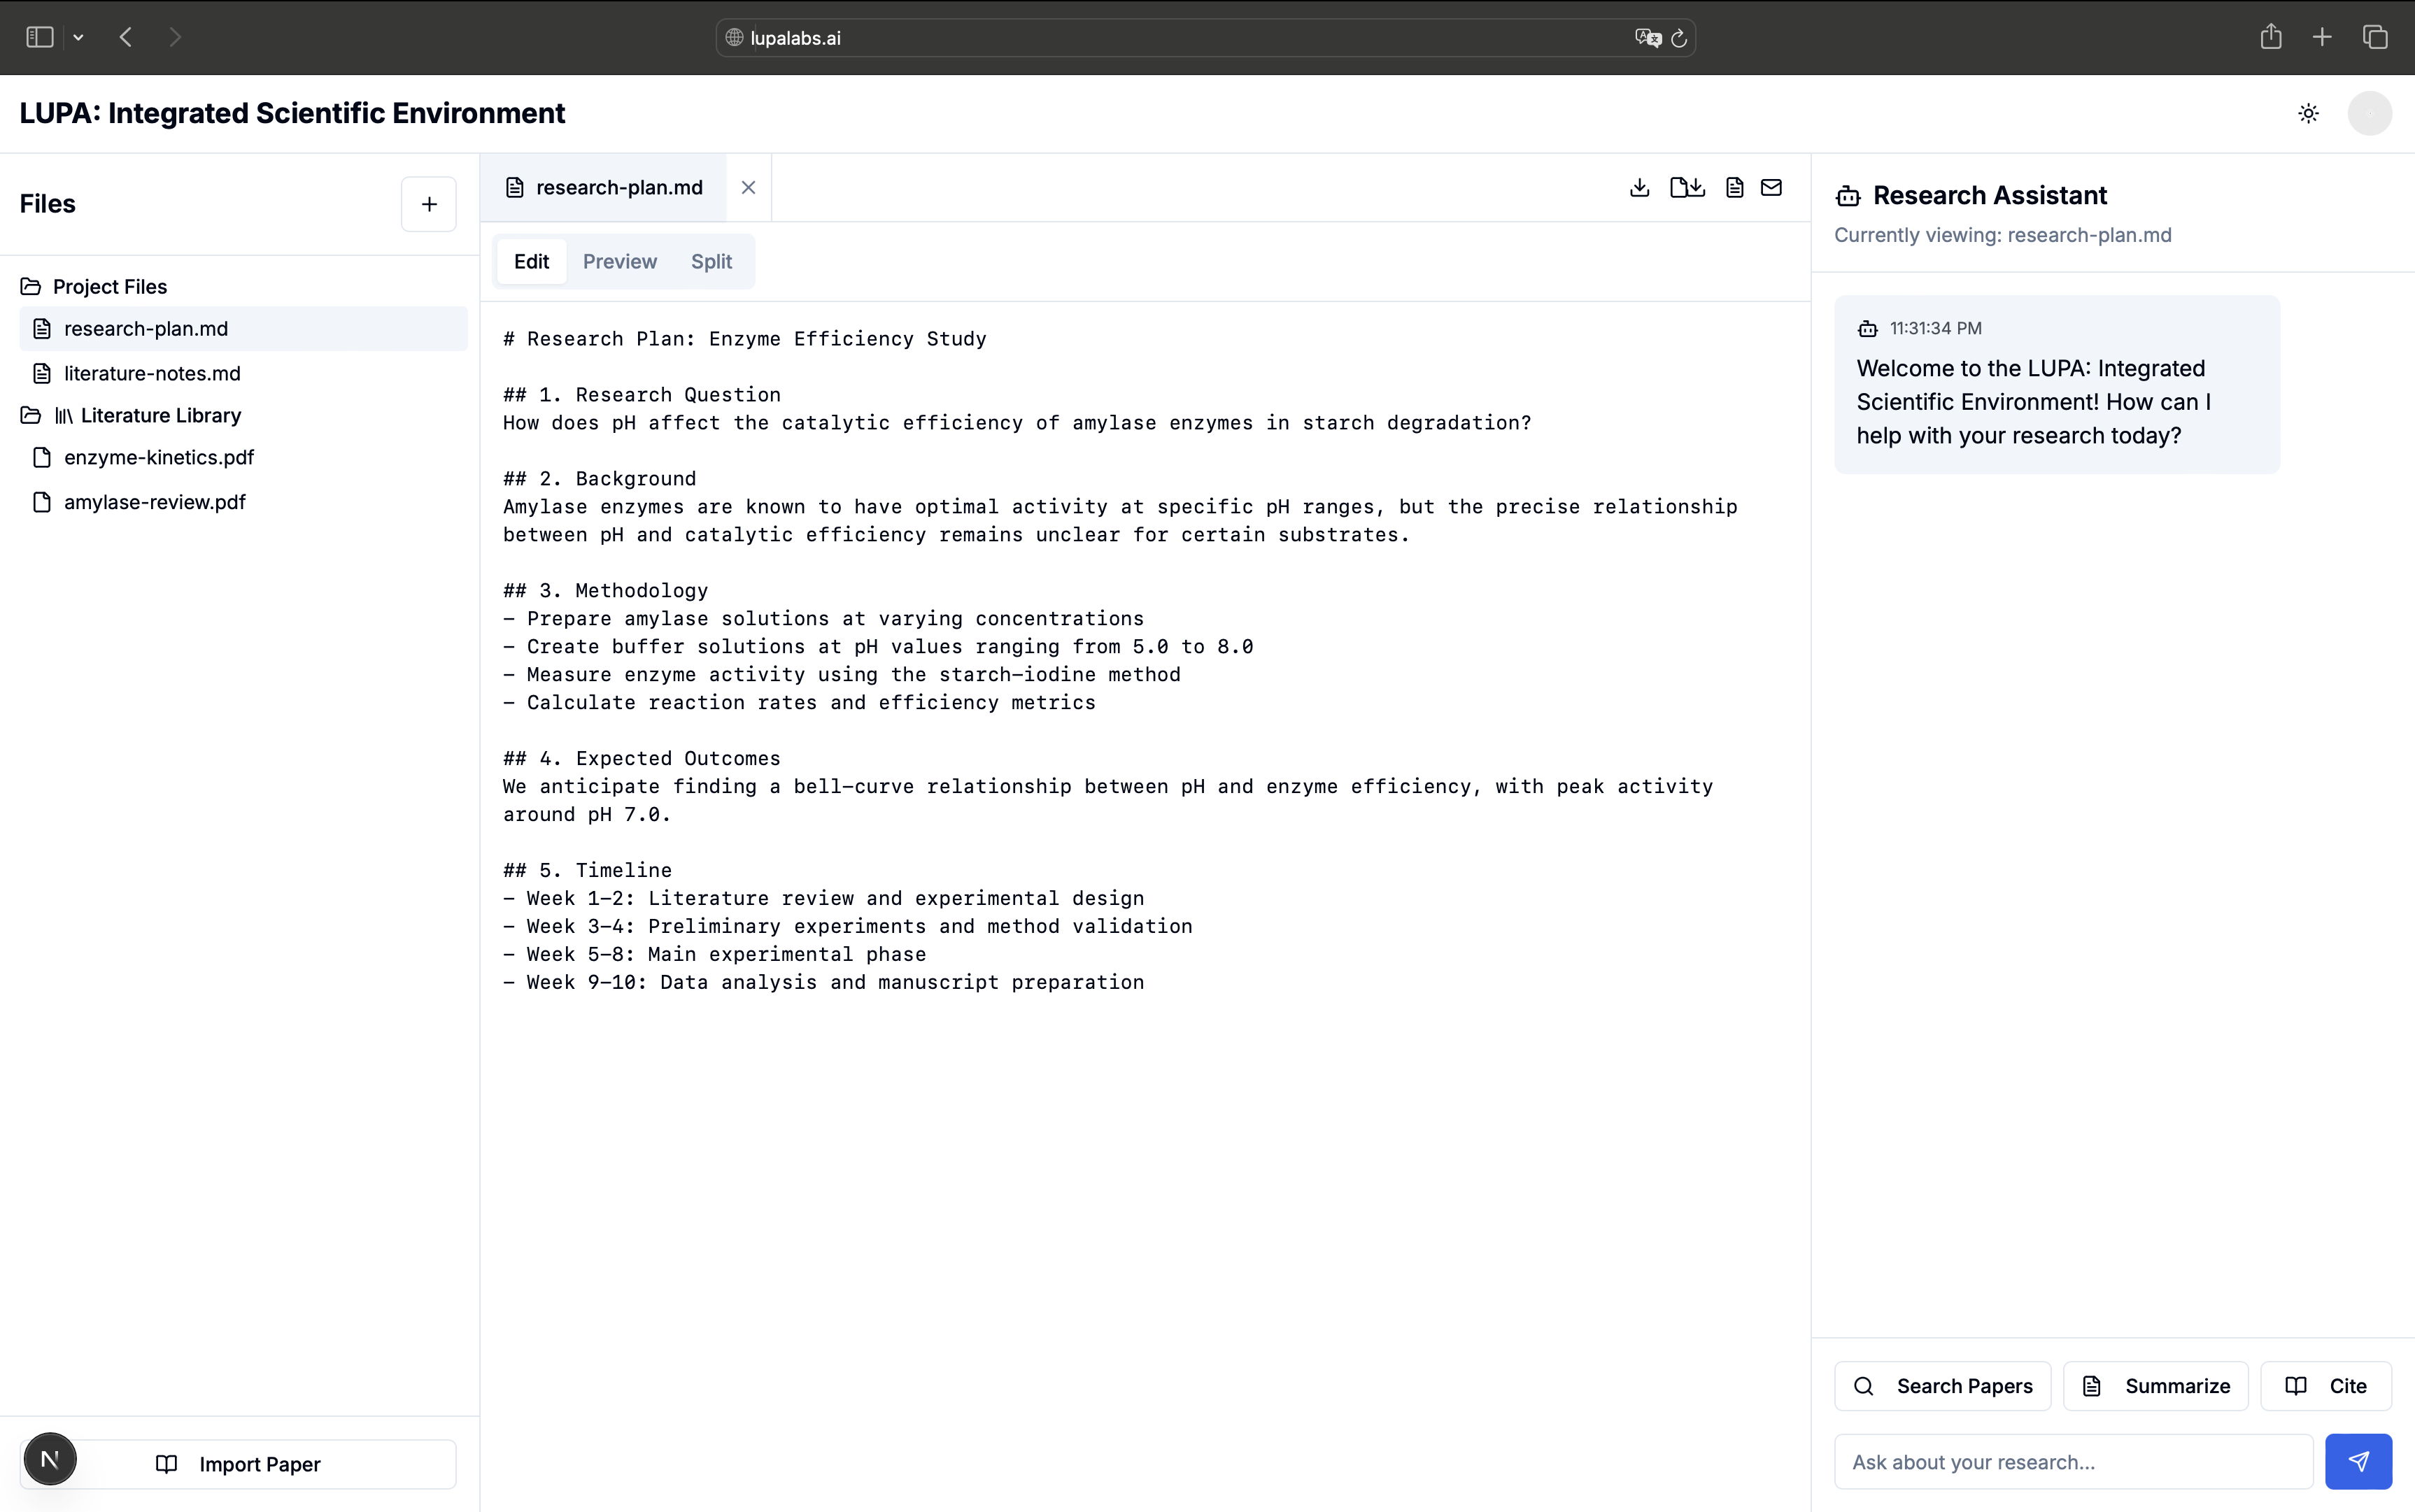Collapse the Project Files folder
Image resolution: width=2415 pixels, height=1512 pixels.
(x=109, y=287)
